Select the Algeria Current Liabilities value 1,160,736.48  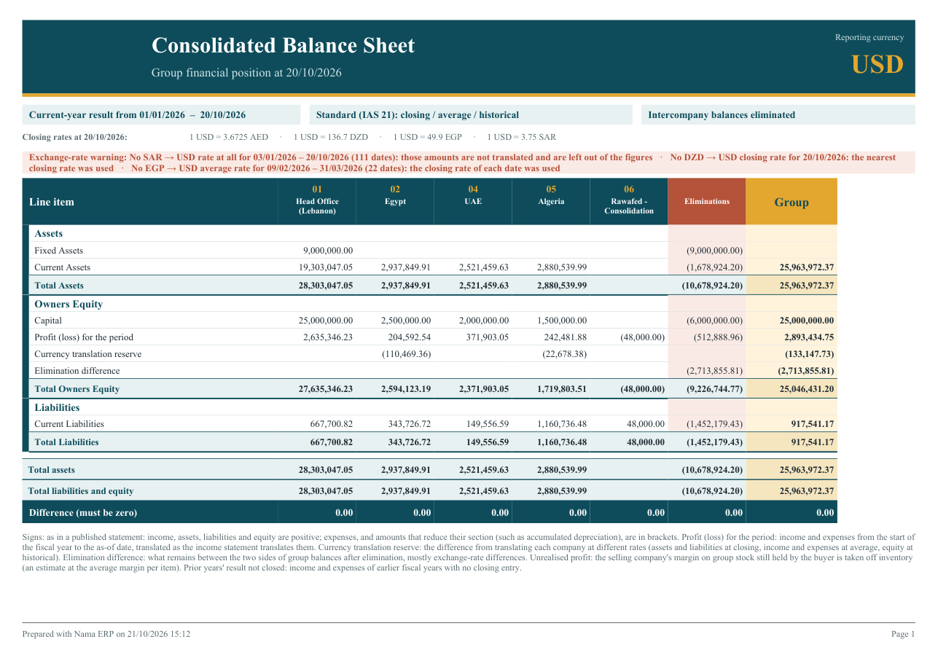(562, 424)
